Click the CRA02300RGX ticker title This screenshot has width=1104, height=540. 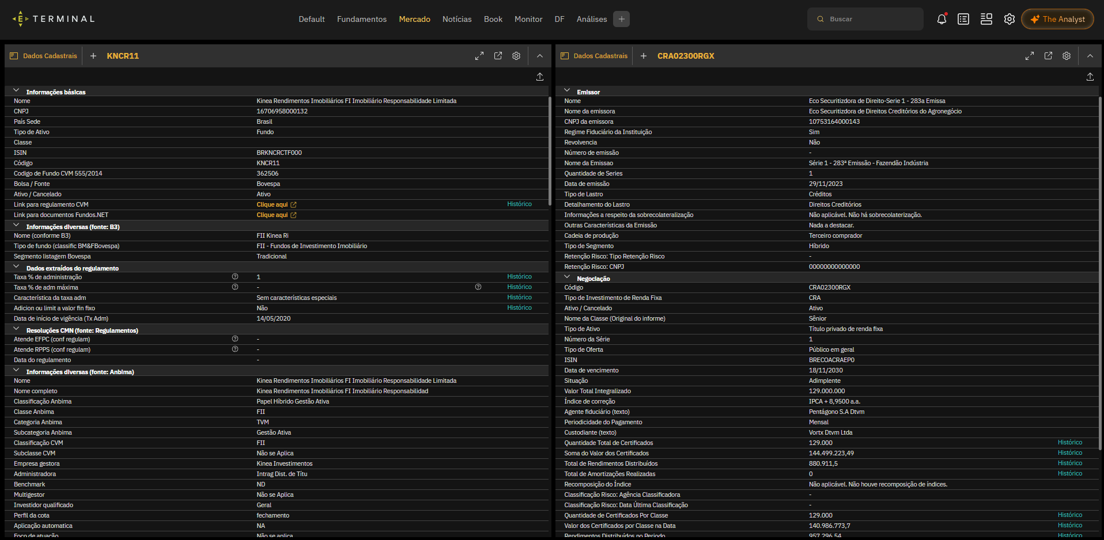[686, 56]
